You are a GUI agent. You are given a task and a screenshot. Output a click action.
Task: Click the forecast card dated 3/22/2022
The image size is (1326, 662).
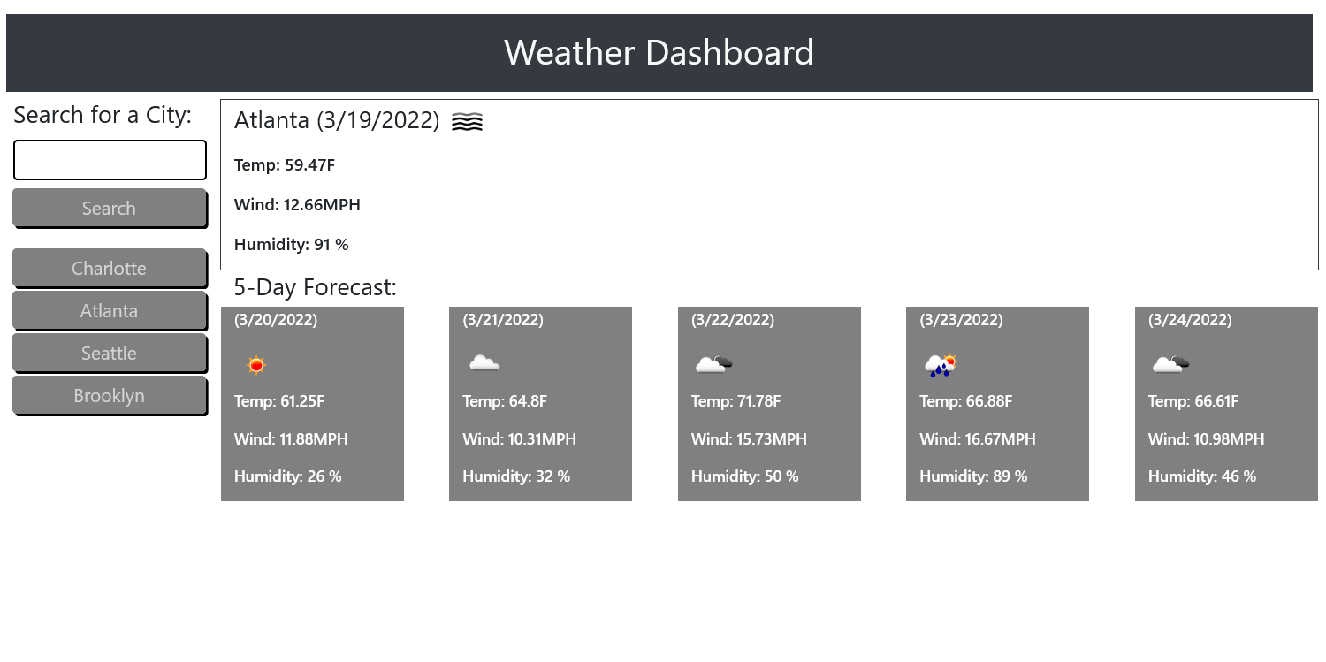769,403
